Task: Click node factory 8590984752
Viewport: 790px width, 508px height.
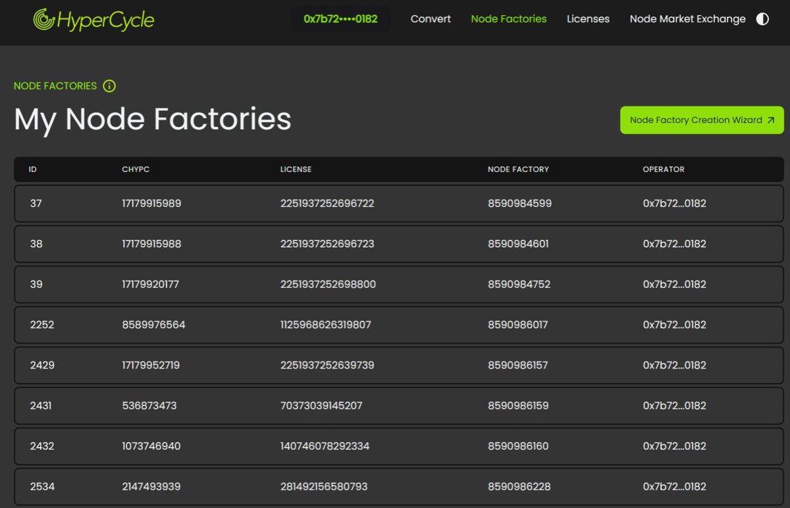Action: (x=519, y=285)
